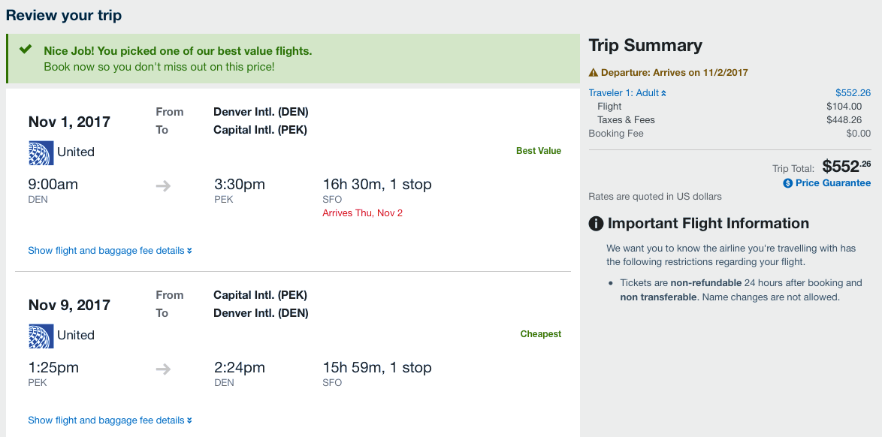Click the info icon beside Important Flight Information
The height and width of the screenshot is (437, 882).
[x=596, y=224]
